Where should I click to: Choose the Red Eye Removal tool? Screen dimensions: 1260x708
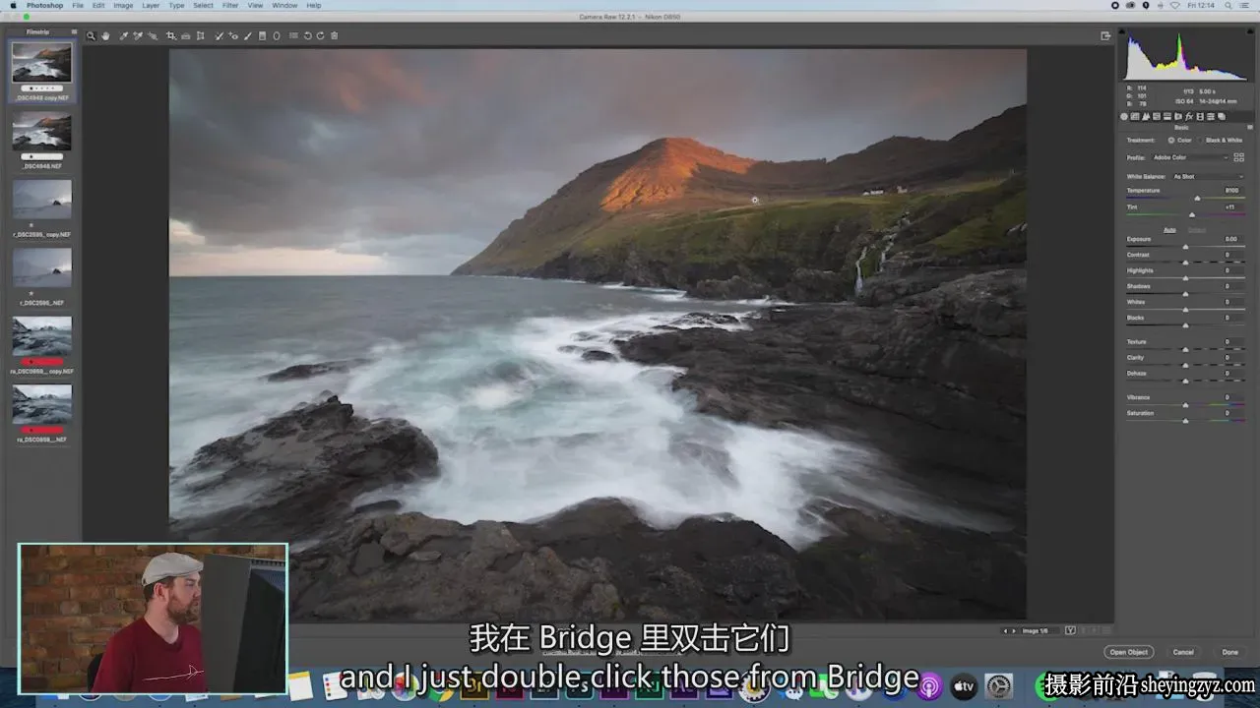coord(232,35)
